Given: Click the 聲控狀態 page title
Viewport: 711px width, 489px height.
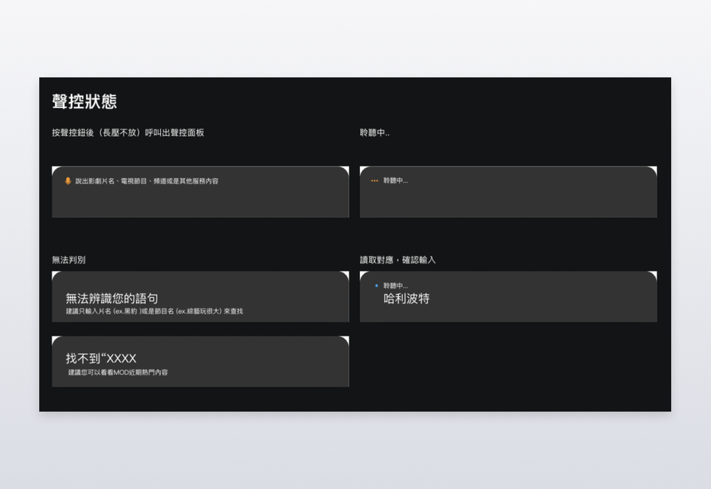Looking at the screenshot, I should pyautogui.click(x=85, y=102).
